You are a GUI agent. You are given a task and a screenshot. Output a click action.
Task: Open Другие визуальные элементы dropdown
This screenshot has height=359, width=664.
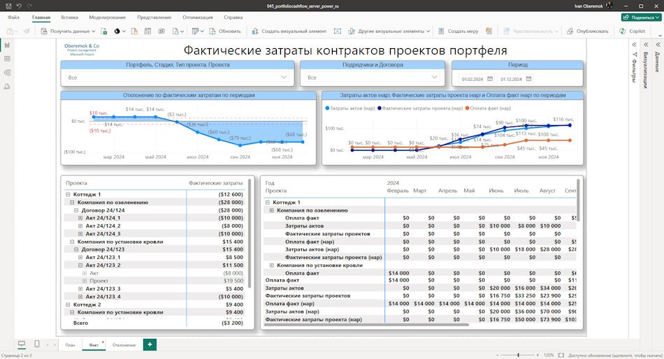coord(389,31)
